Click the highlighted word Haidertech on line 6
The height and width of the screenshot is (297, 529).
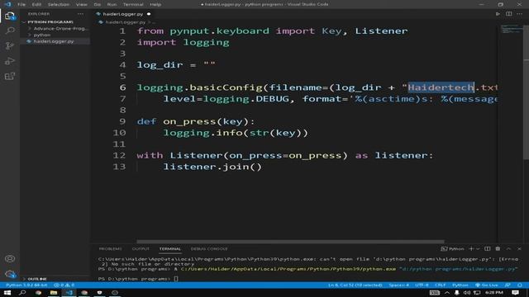pyautogui.click(x=441, y=87)
